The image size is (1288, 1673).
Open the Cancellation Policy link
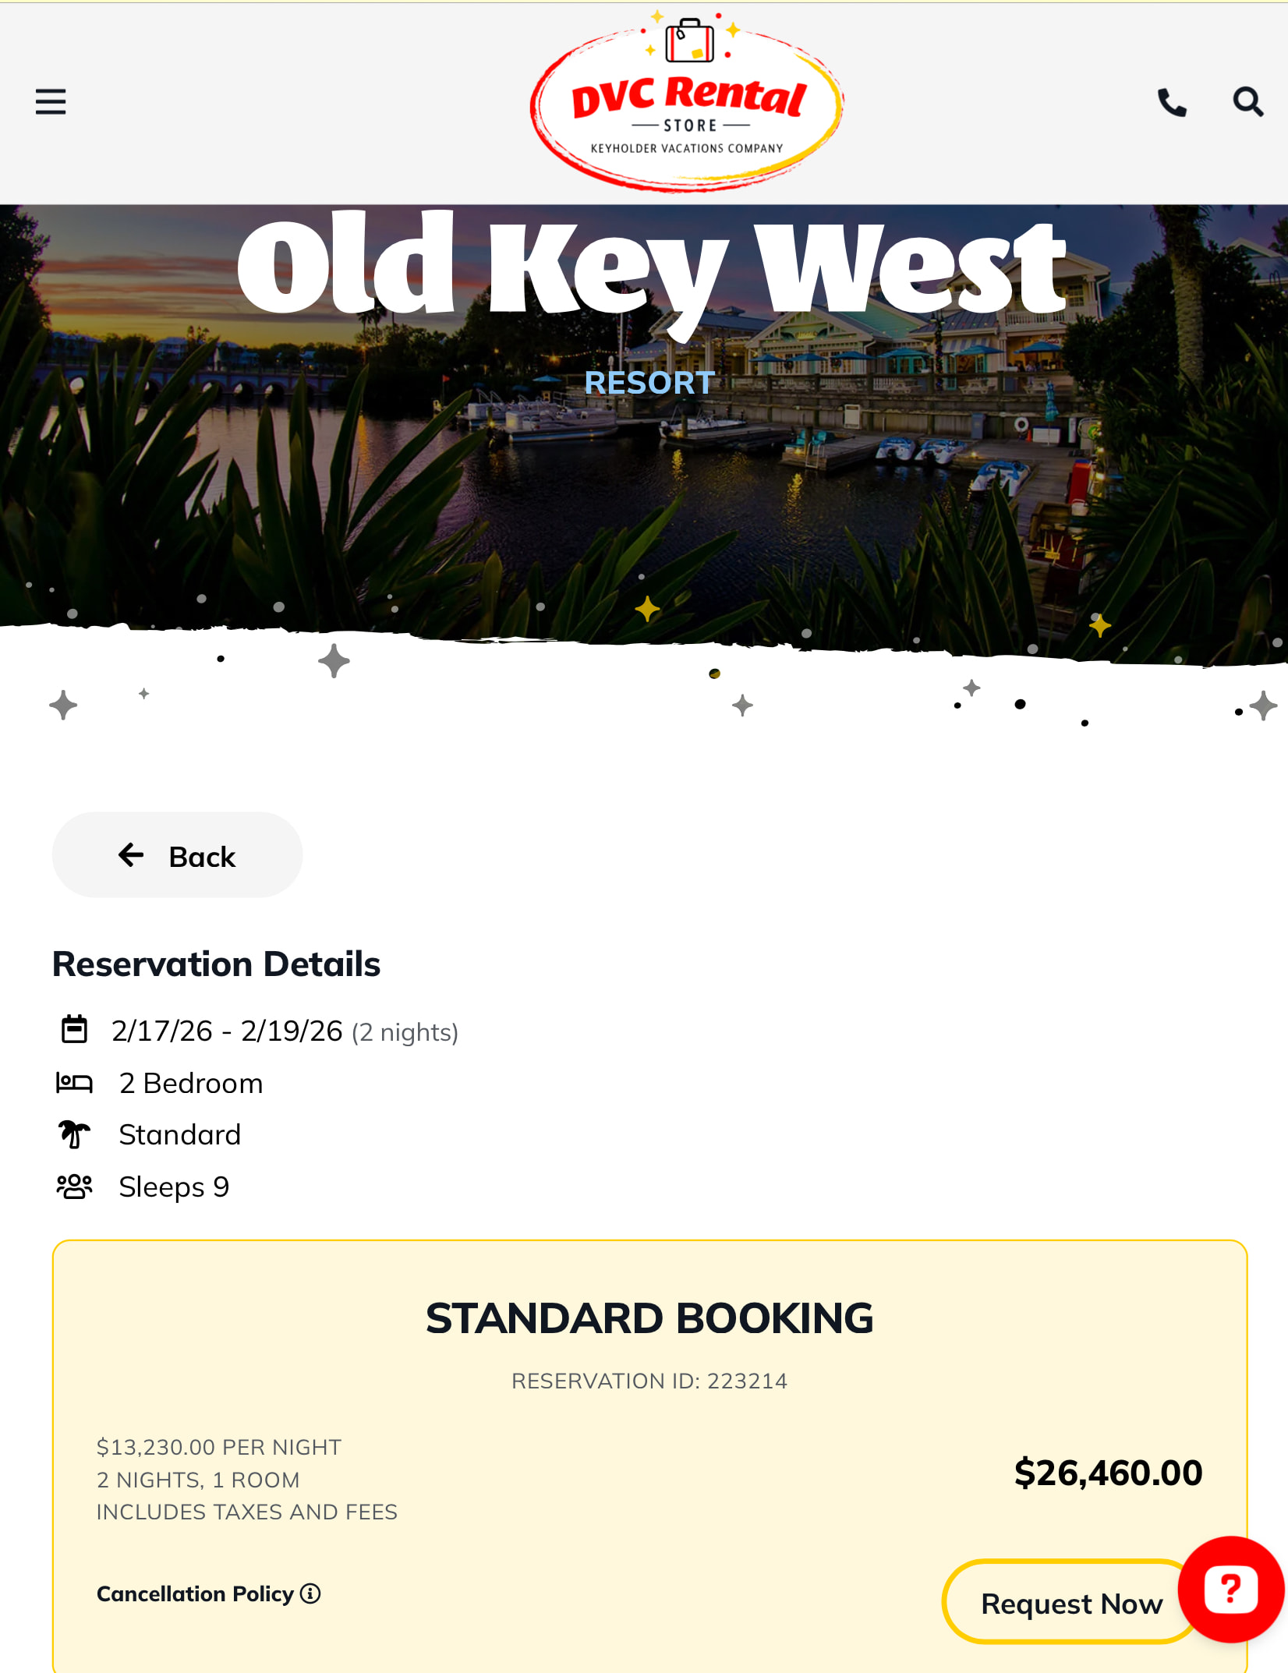pos(195,1593)
